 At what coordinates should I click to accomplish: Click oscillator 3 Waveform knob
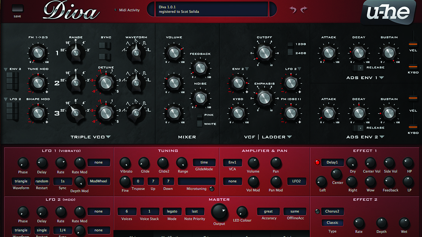(x=136, y=113)
